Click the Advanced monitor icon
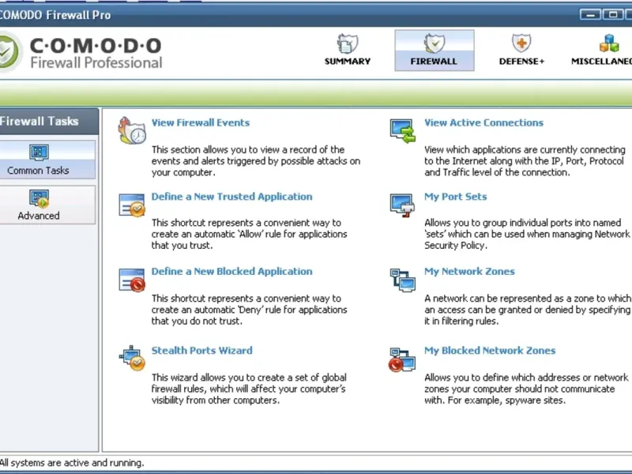632x474 pixels. point(39,198)
